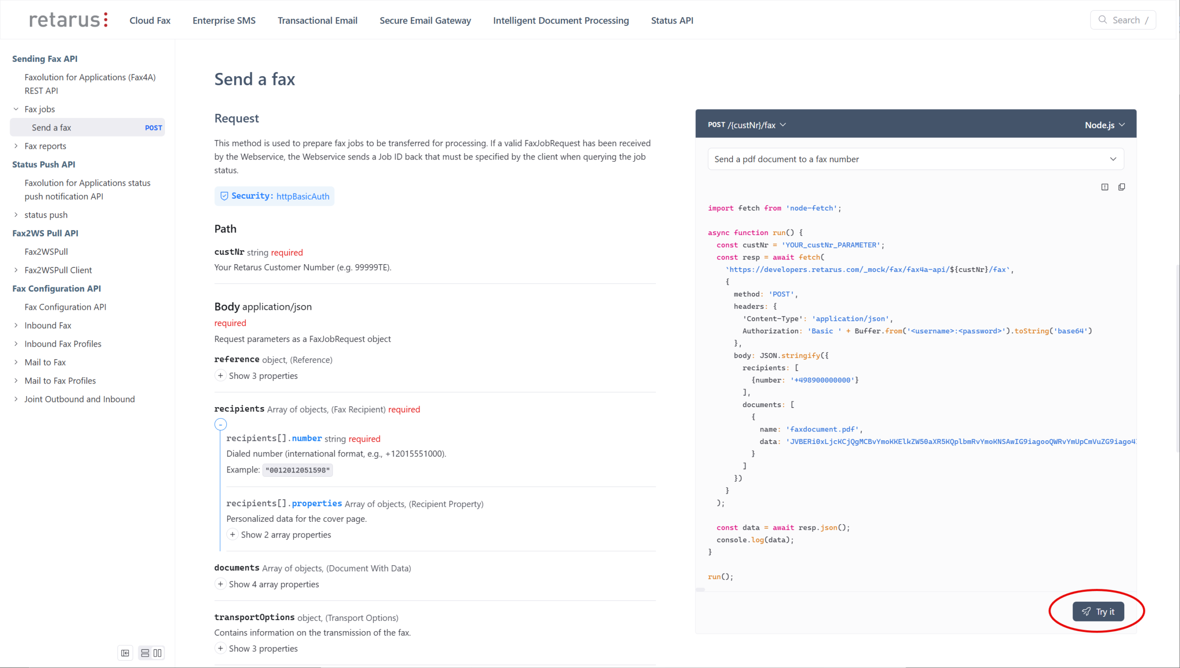Collapse the recipients properties list

(x=220, y=424)
